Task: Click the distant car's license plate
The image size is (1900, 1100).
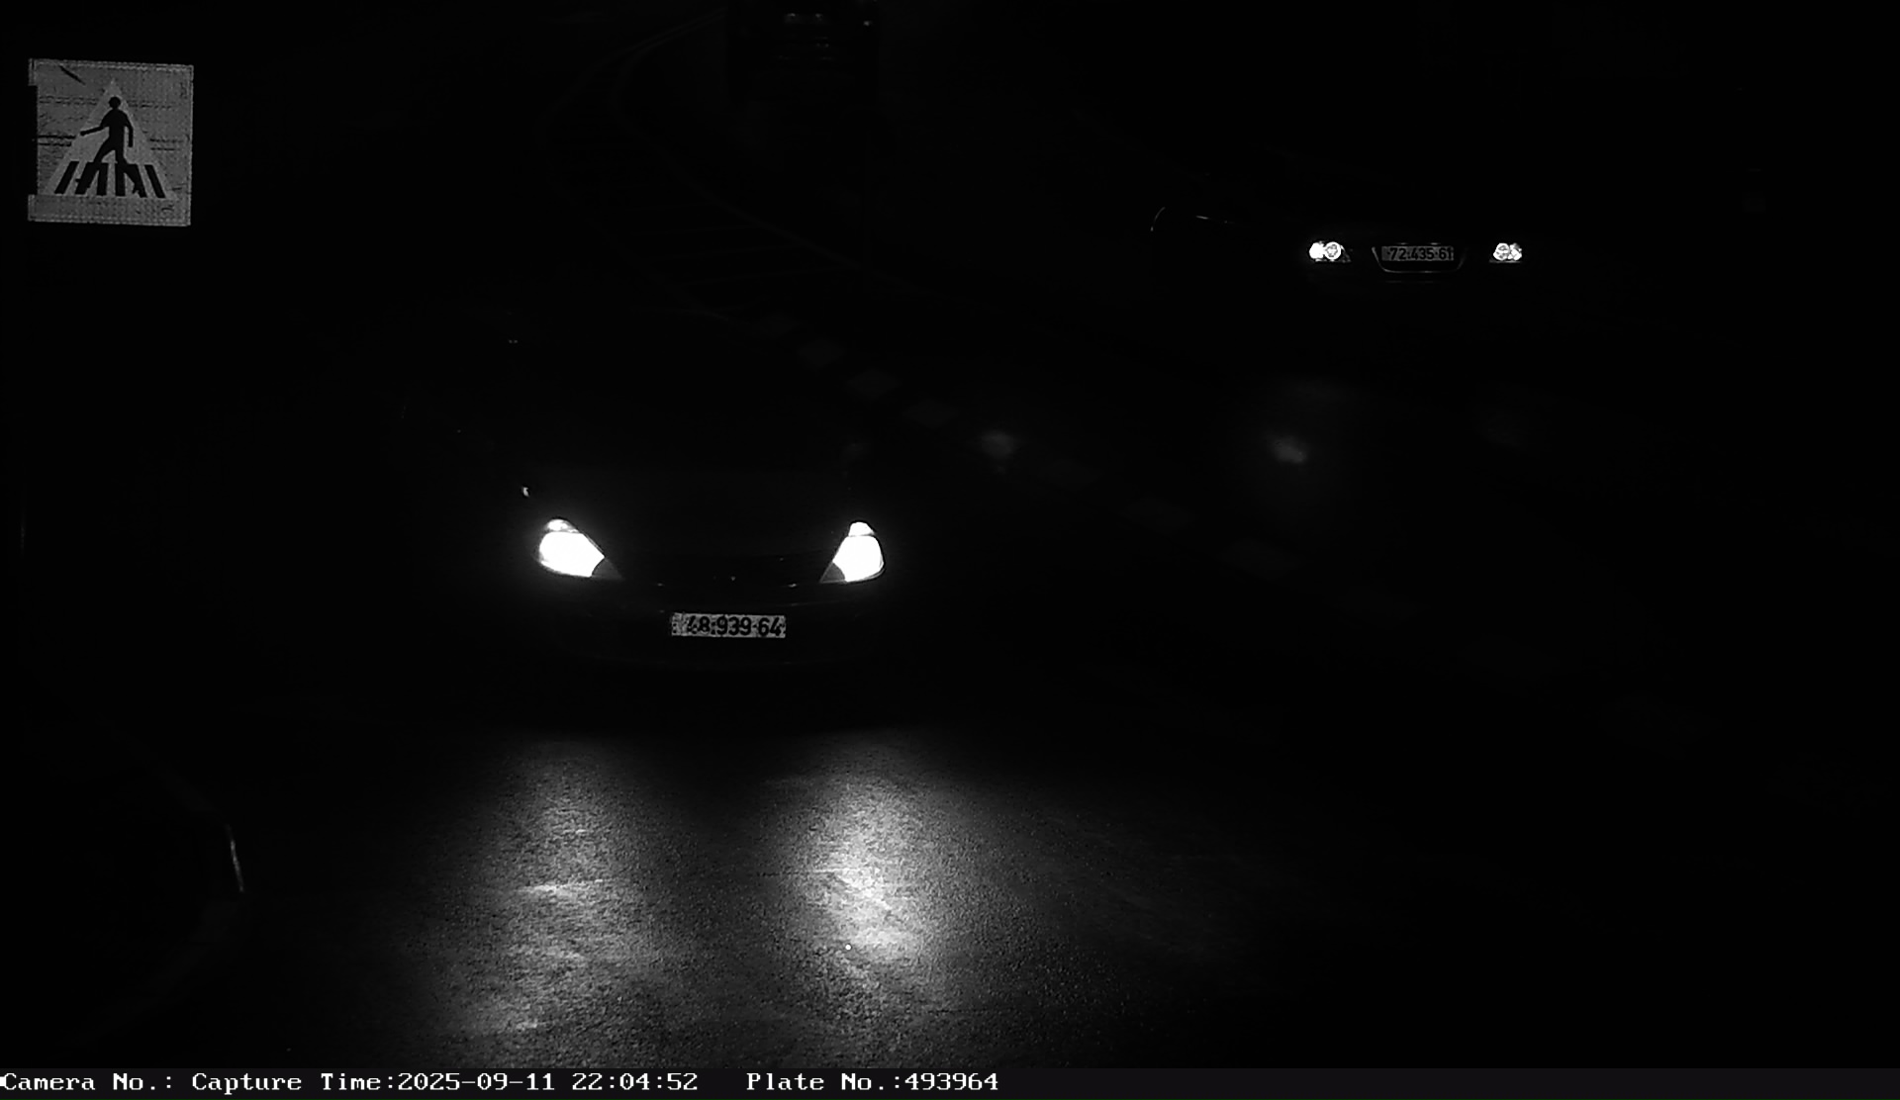Action: (x=1418, y=254)
